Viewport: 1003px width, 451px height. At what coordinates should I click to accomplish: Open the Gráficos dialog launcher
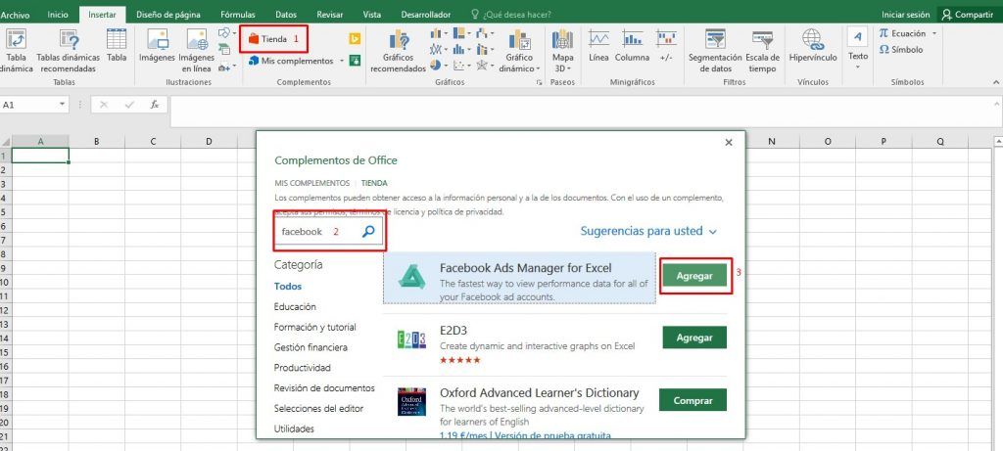tap(540, 82)
